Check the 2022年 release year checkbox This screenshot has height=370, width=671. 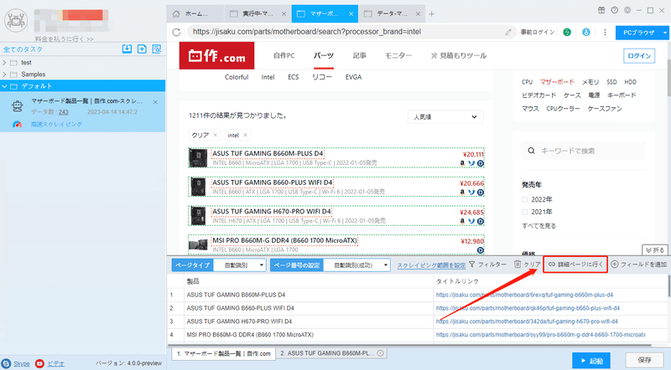(525, 199)
